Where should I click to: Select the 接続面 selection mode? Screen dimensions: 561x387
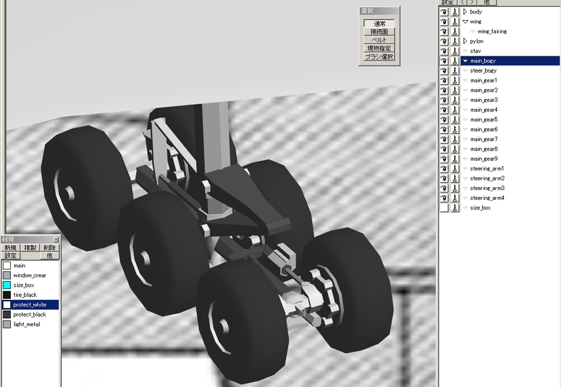[x=379, y=32]
